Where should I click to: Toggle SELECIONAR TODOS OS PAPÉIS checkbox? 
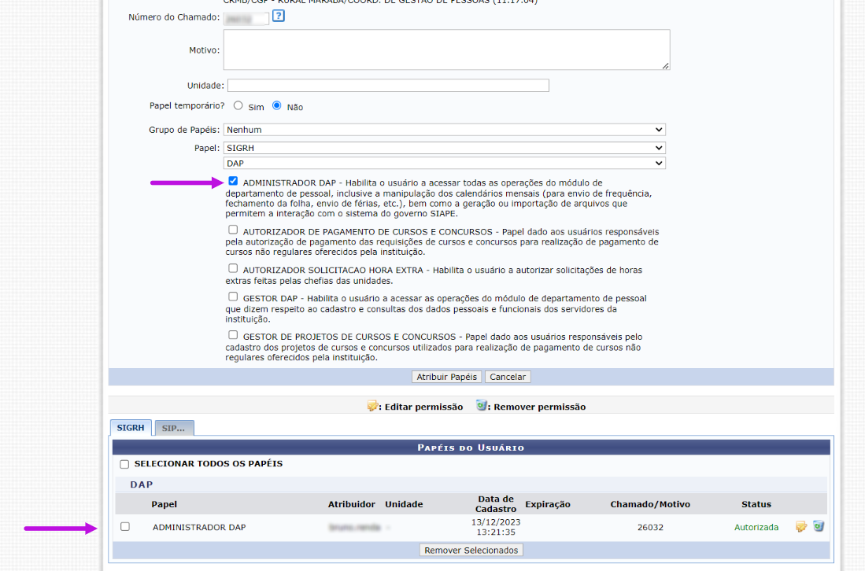pos(124,464)
